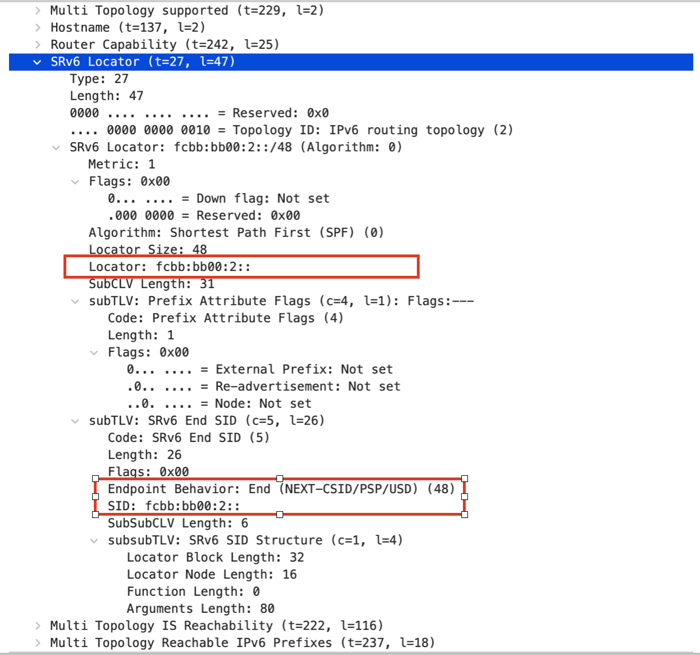Select Flags: 0x00 under SRv6 End SID
This screenshot has height=655, width=700.
148,472
